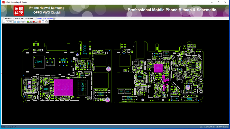230x129 pixels.
Task: Select connector J1700 on the board
Action: 130,98
